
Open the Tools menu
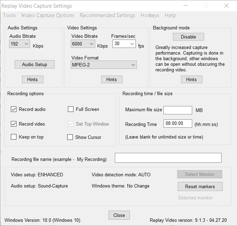[9, 15]
